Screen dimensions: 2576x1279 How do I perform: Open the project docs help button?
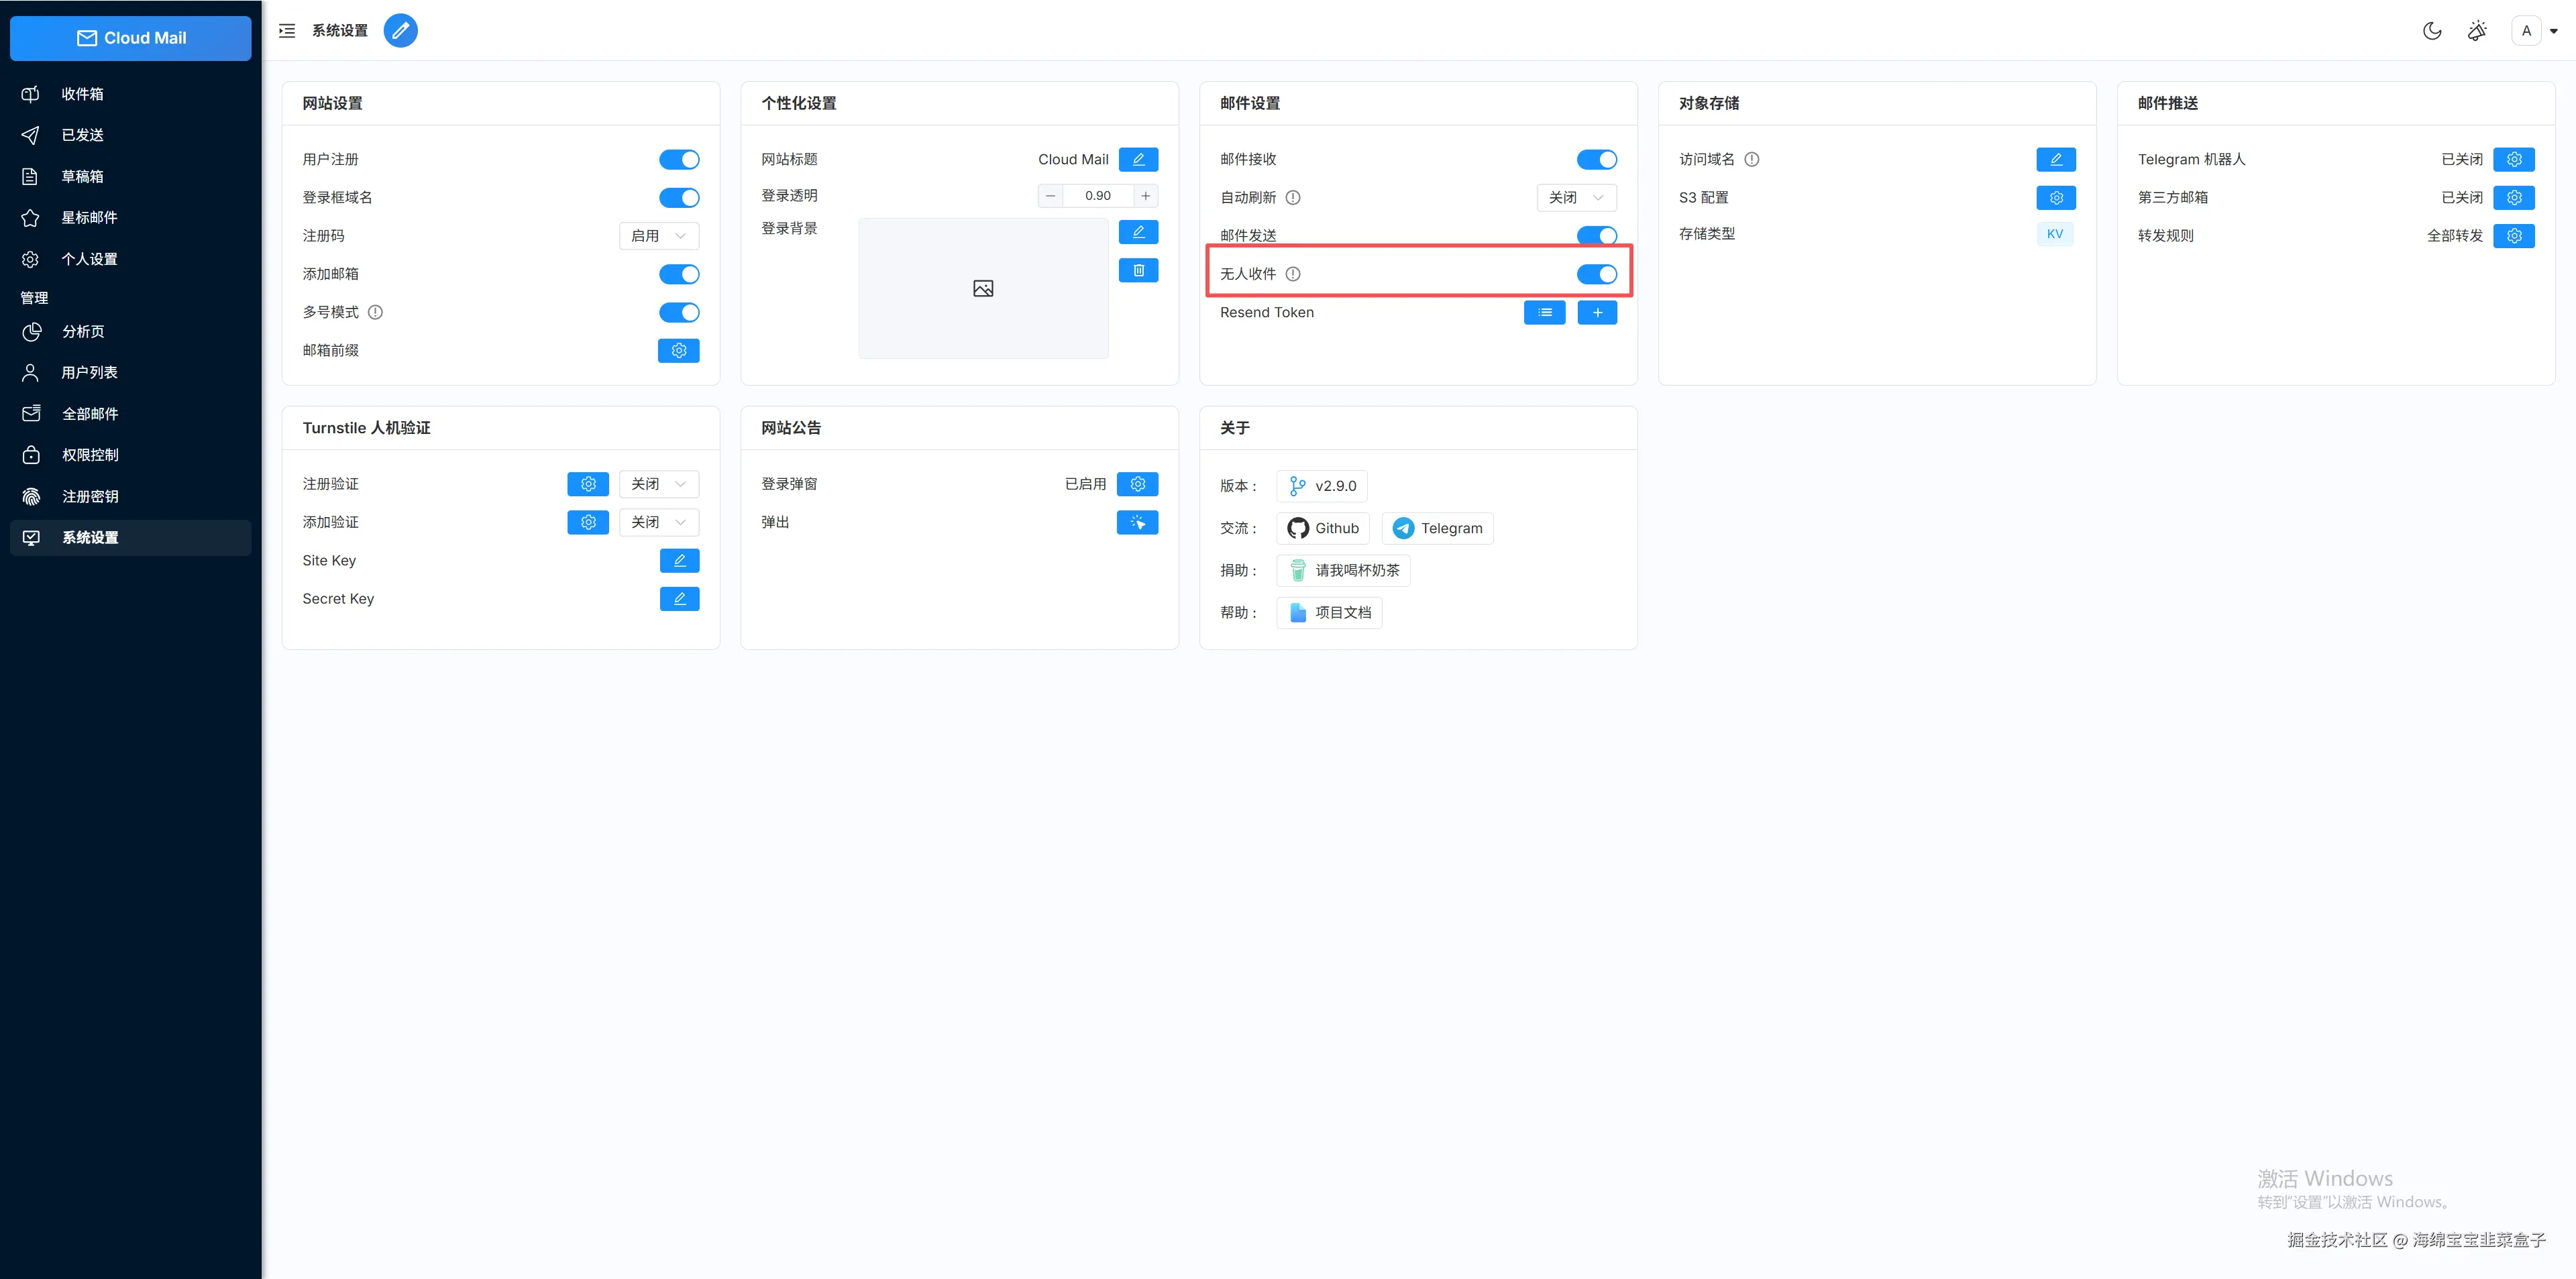[x=1329, y=613]
